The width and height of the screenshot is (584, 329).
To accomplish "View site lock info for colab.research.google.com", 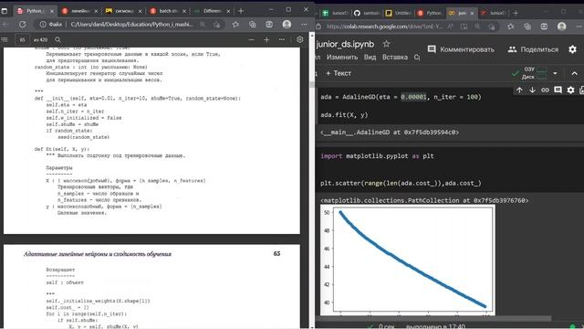I will pos(318,27).
